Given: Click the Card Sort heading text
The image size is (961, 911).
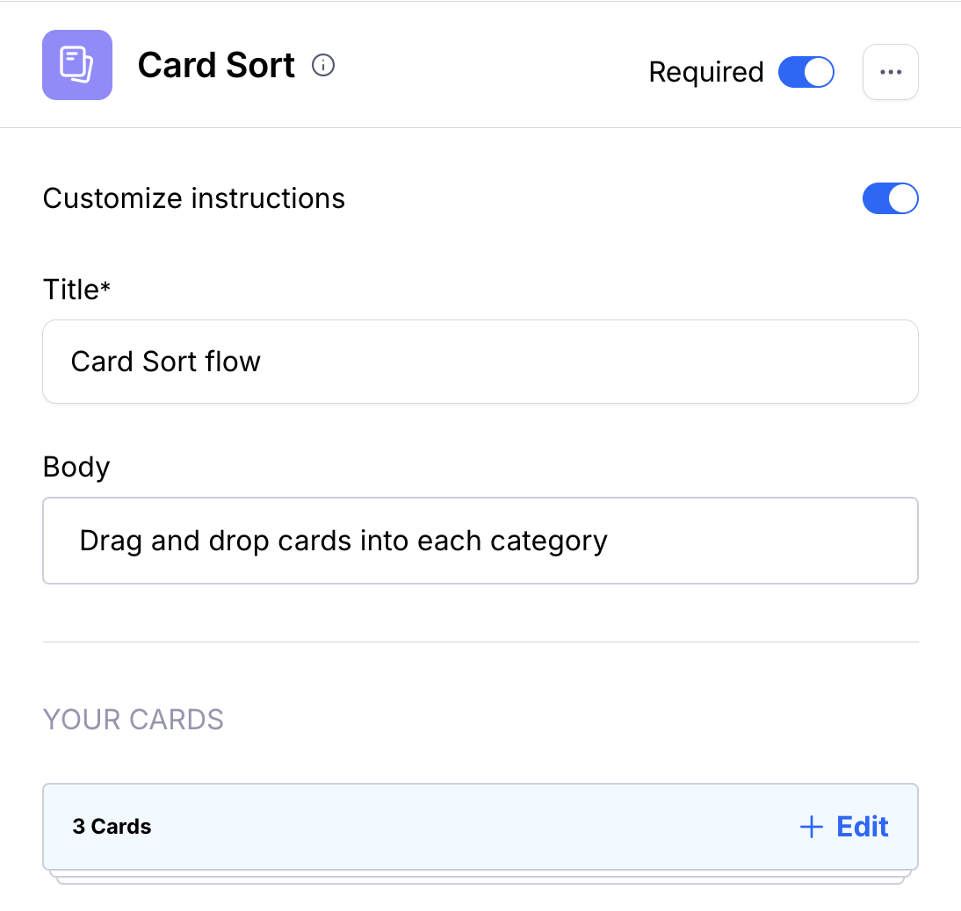Looking at the screenshot, I should [216, 66].
